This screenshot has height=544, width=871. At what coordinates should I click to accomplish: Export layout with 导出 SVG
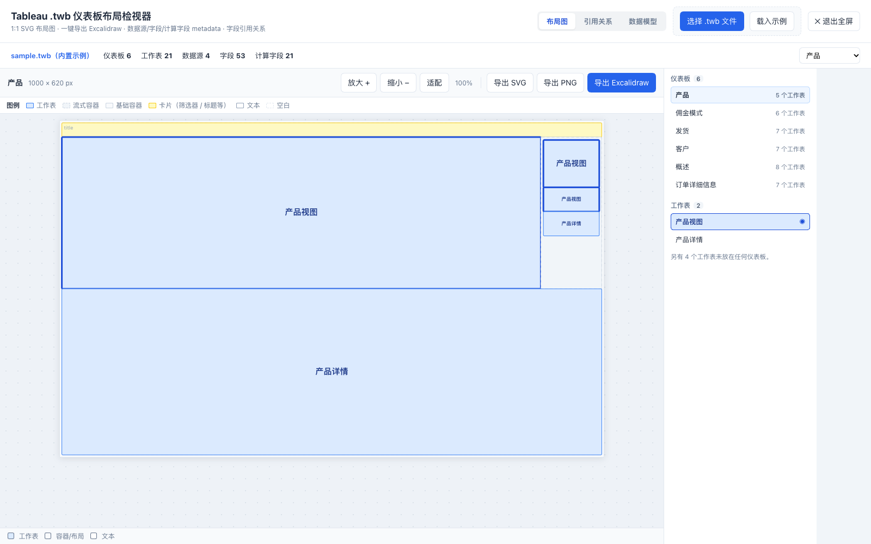510,83
